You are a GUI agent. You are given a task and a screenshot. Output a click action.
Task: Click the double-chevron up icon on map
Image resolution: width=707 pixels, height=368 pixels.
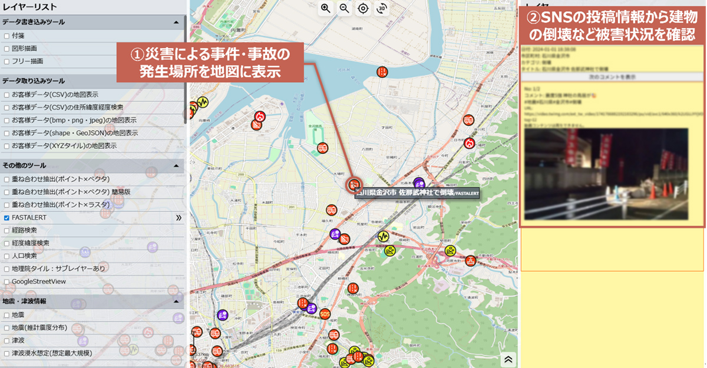pyautogui.click(x=508, y=359)
